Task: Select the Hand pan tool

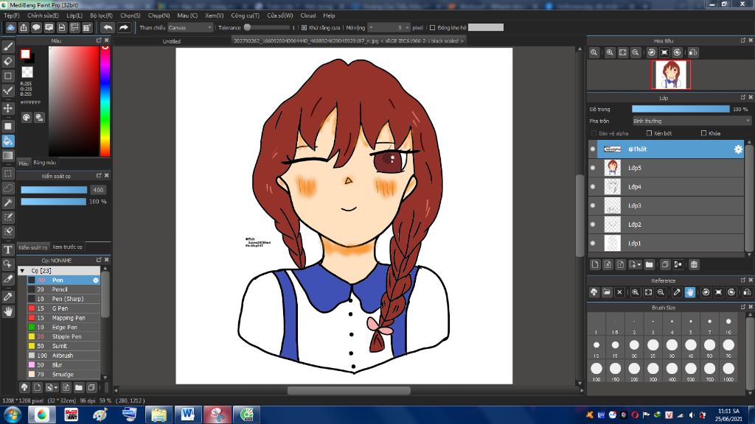Action: pyautogui.click(x=8, y=311)
